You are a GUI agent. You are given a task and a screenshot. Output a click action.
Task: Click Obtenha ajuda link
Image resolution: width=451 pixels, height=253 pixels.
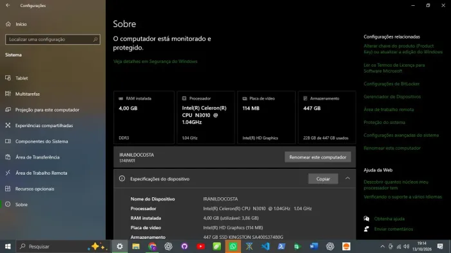(x=389, y=219)
